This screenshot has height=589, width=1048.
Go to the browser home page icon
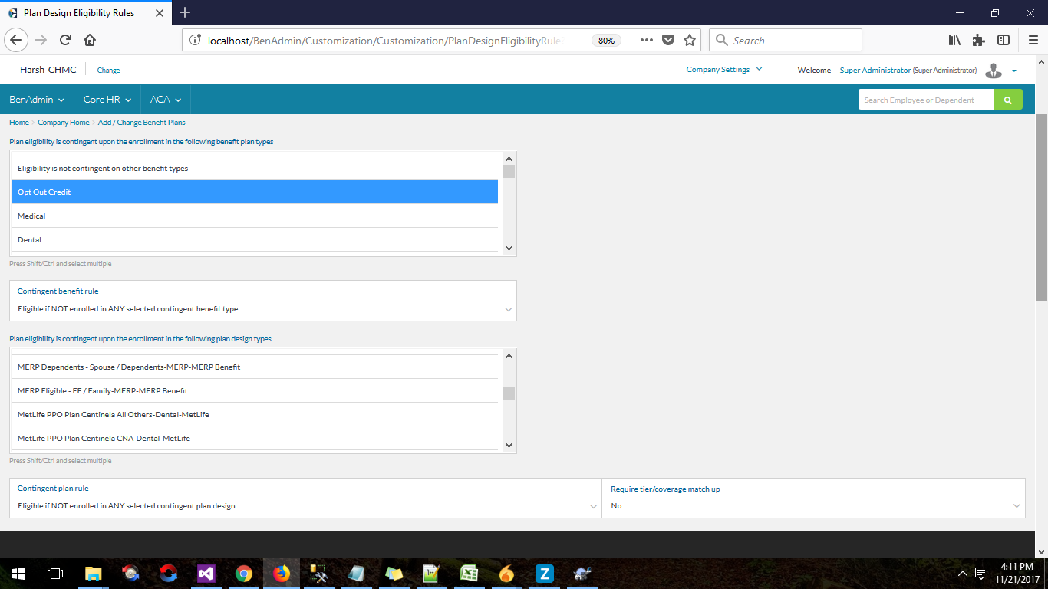(x=90, y=41)
